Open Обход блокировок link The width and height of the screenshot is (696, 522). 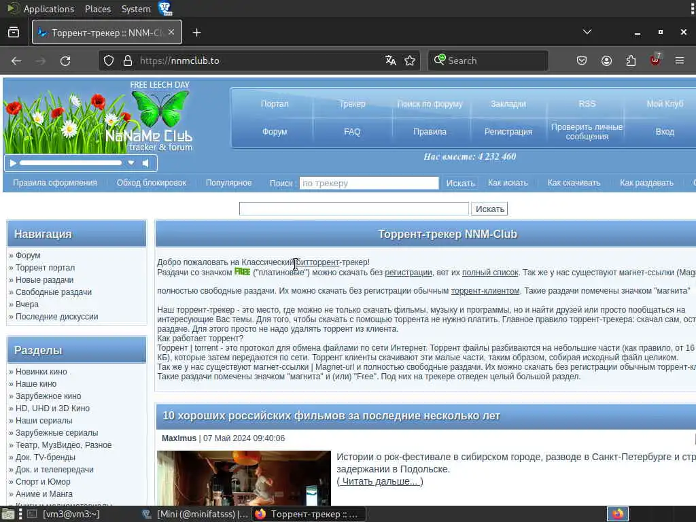click(152, 183)
